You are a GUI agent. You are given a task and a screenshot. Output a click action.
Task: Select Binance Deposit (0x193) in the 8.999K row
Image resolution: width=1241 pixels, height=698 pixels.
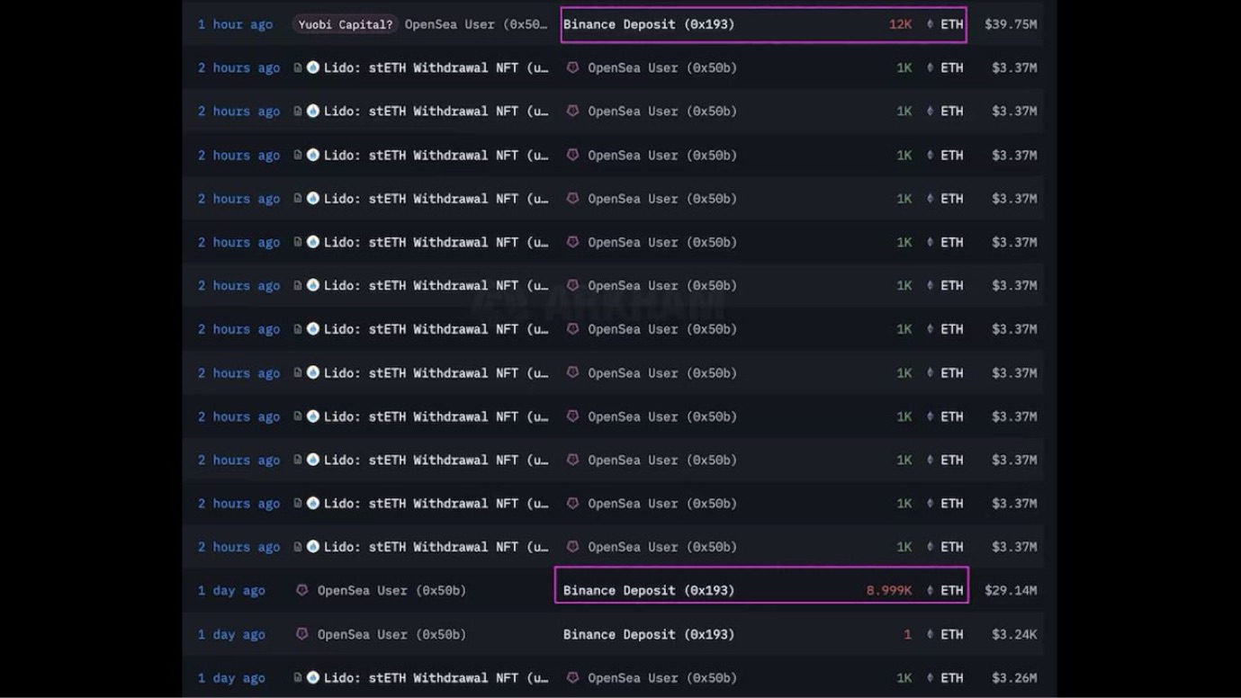point(649,591)
